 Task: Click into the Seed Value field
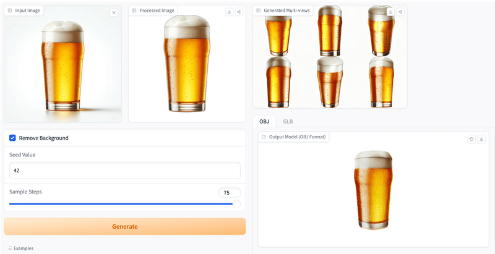(124, 170)
